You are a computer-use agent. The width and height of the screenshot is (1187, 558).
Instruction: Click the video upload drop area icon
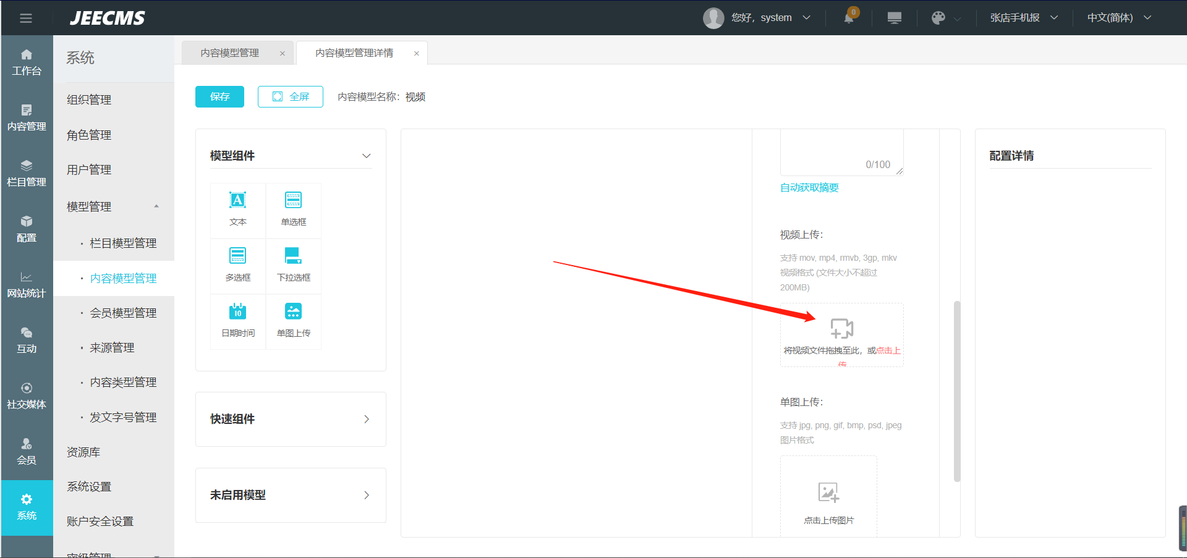point(841,328)
